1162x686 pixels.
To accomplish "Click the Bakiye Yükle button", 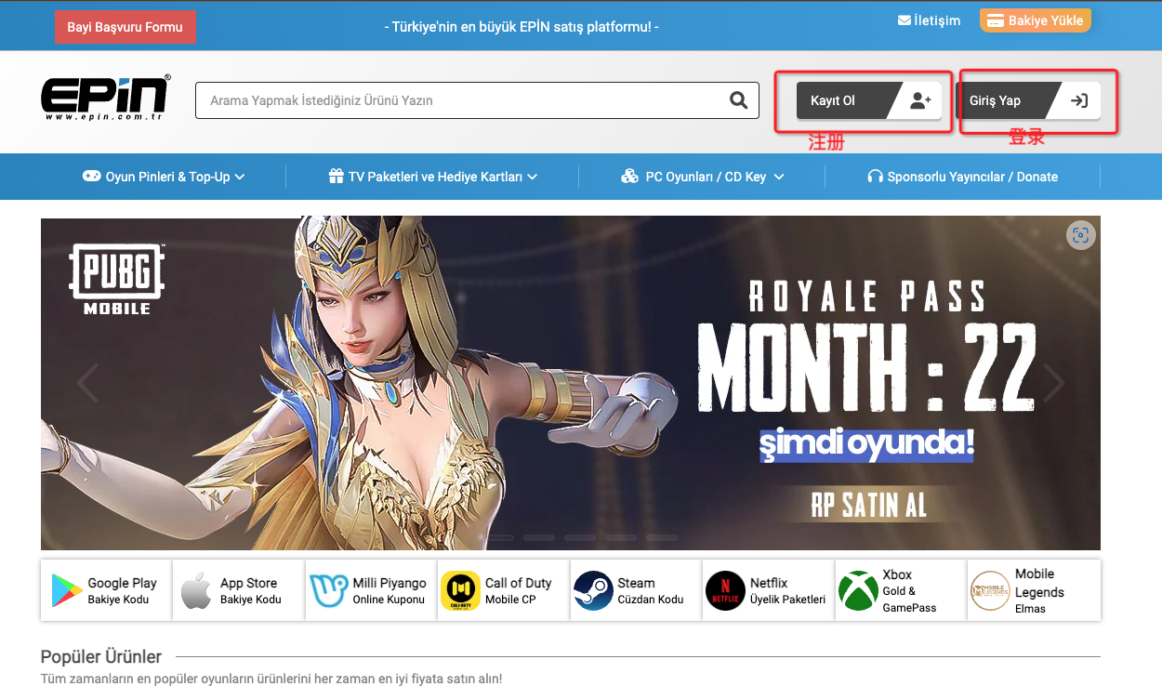I will pyautogui.click(x=1036, y=20).
